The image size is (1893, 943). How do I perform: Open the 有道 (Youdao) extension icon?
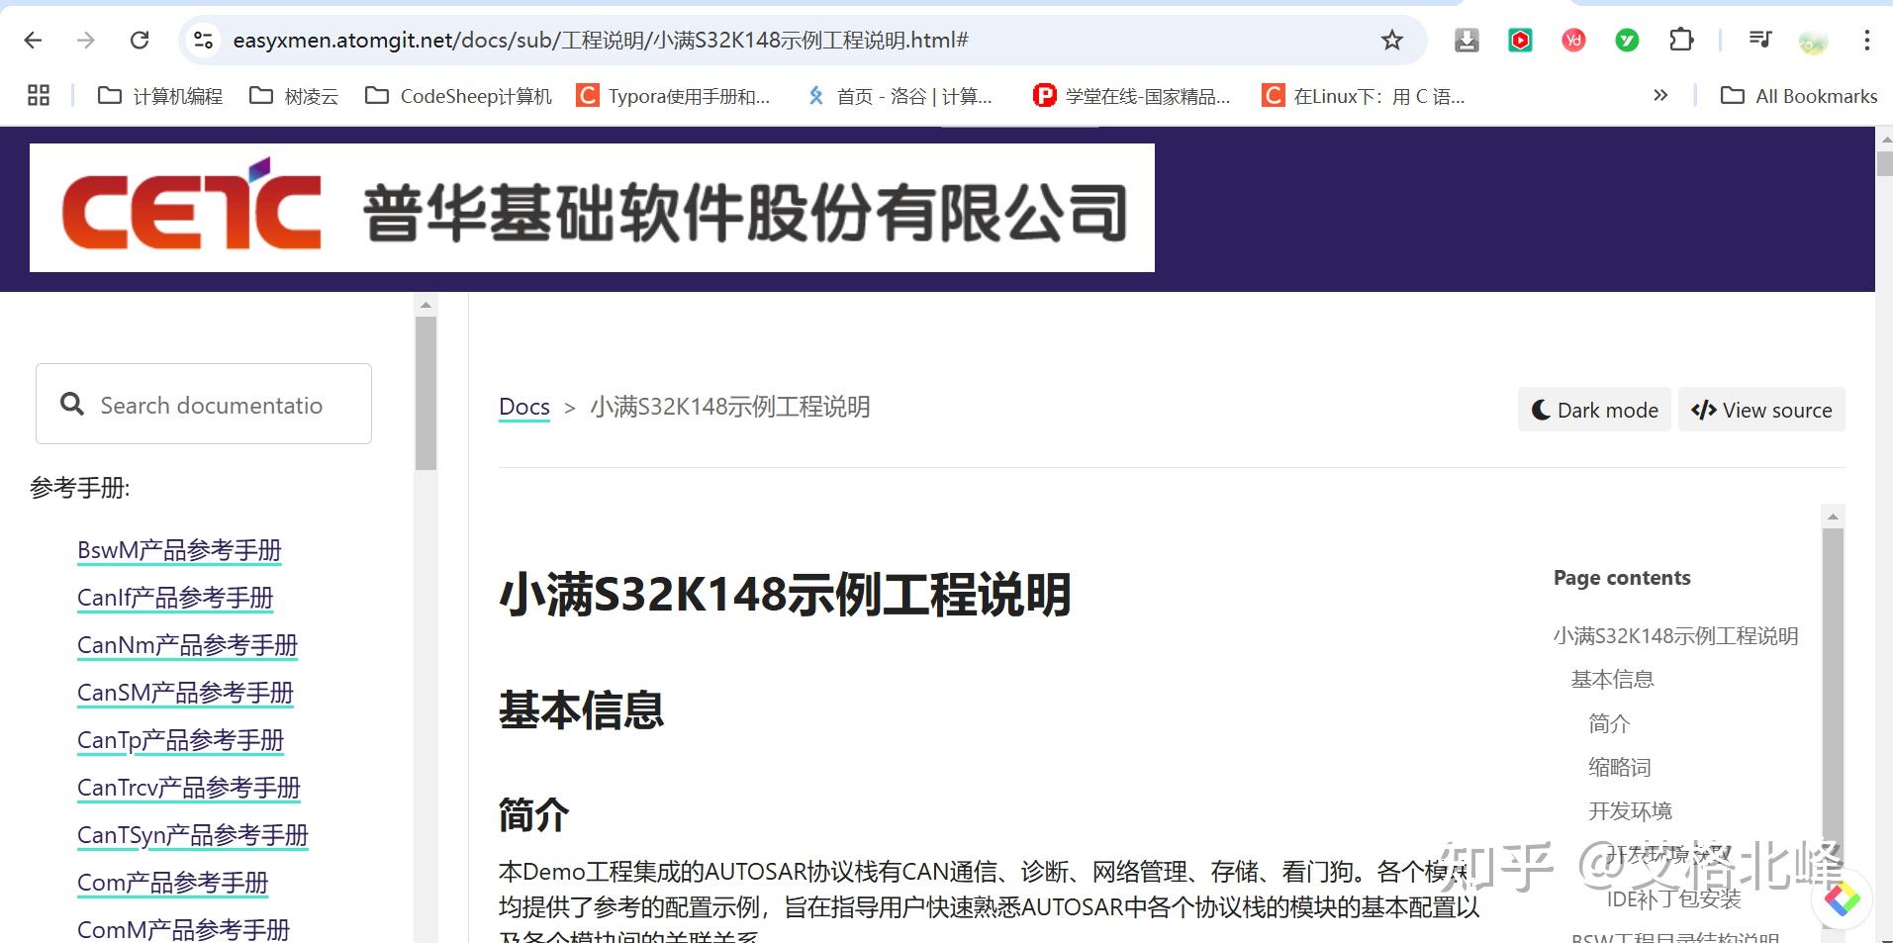(1572, 40)
